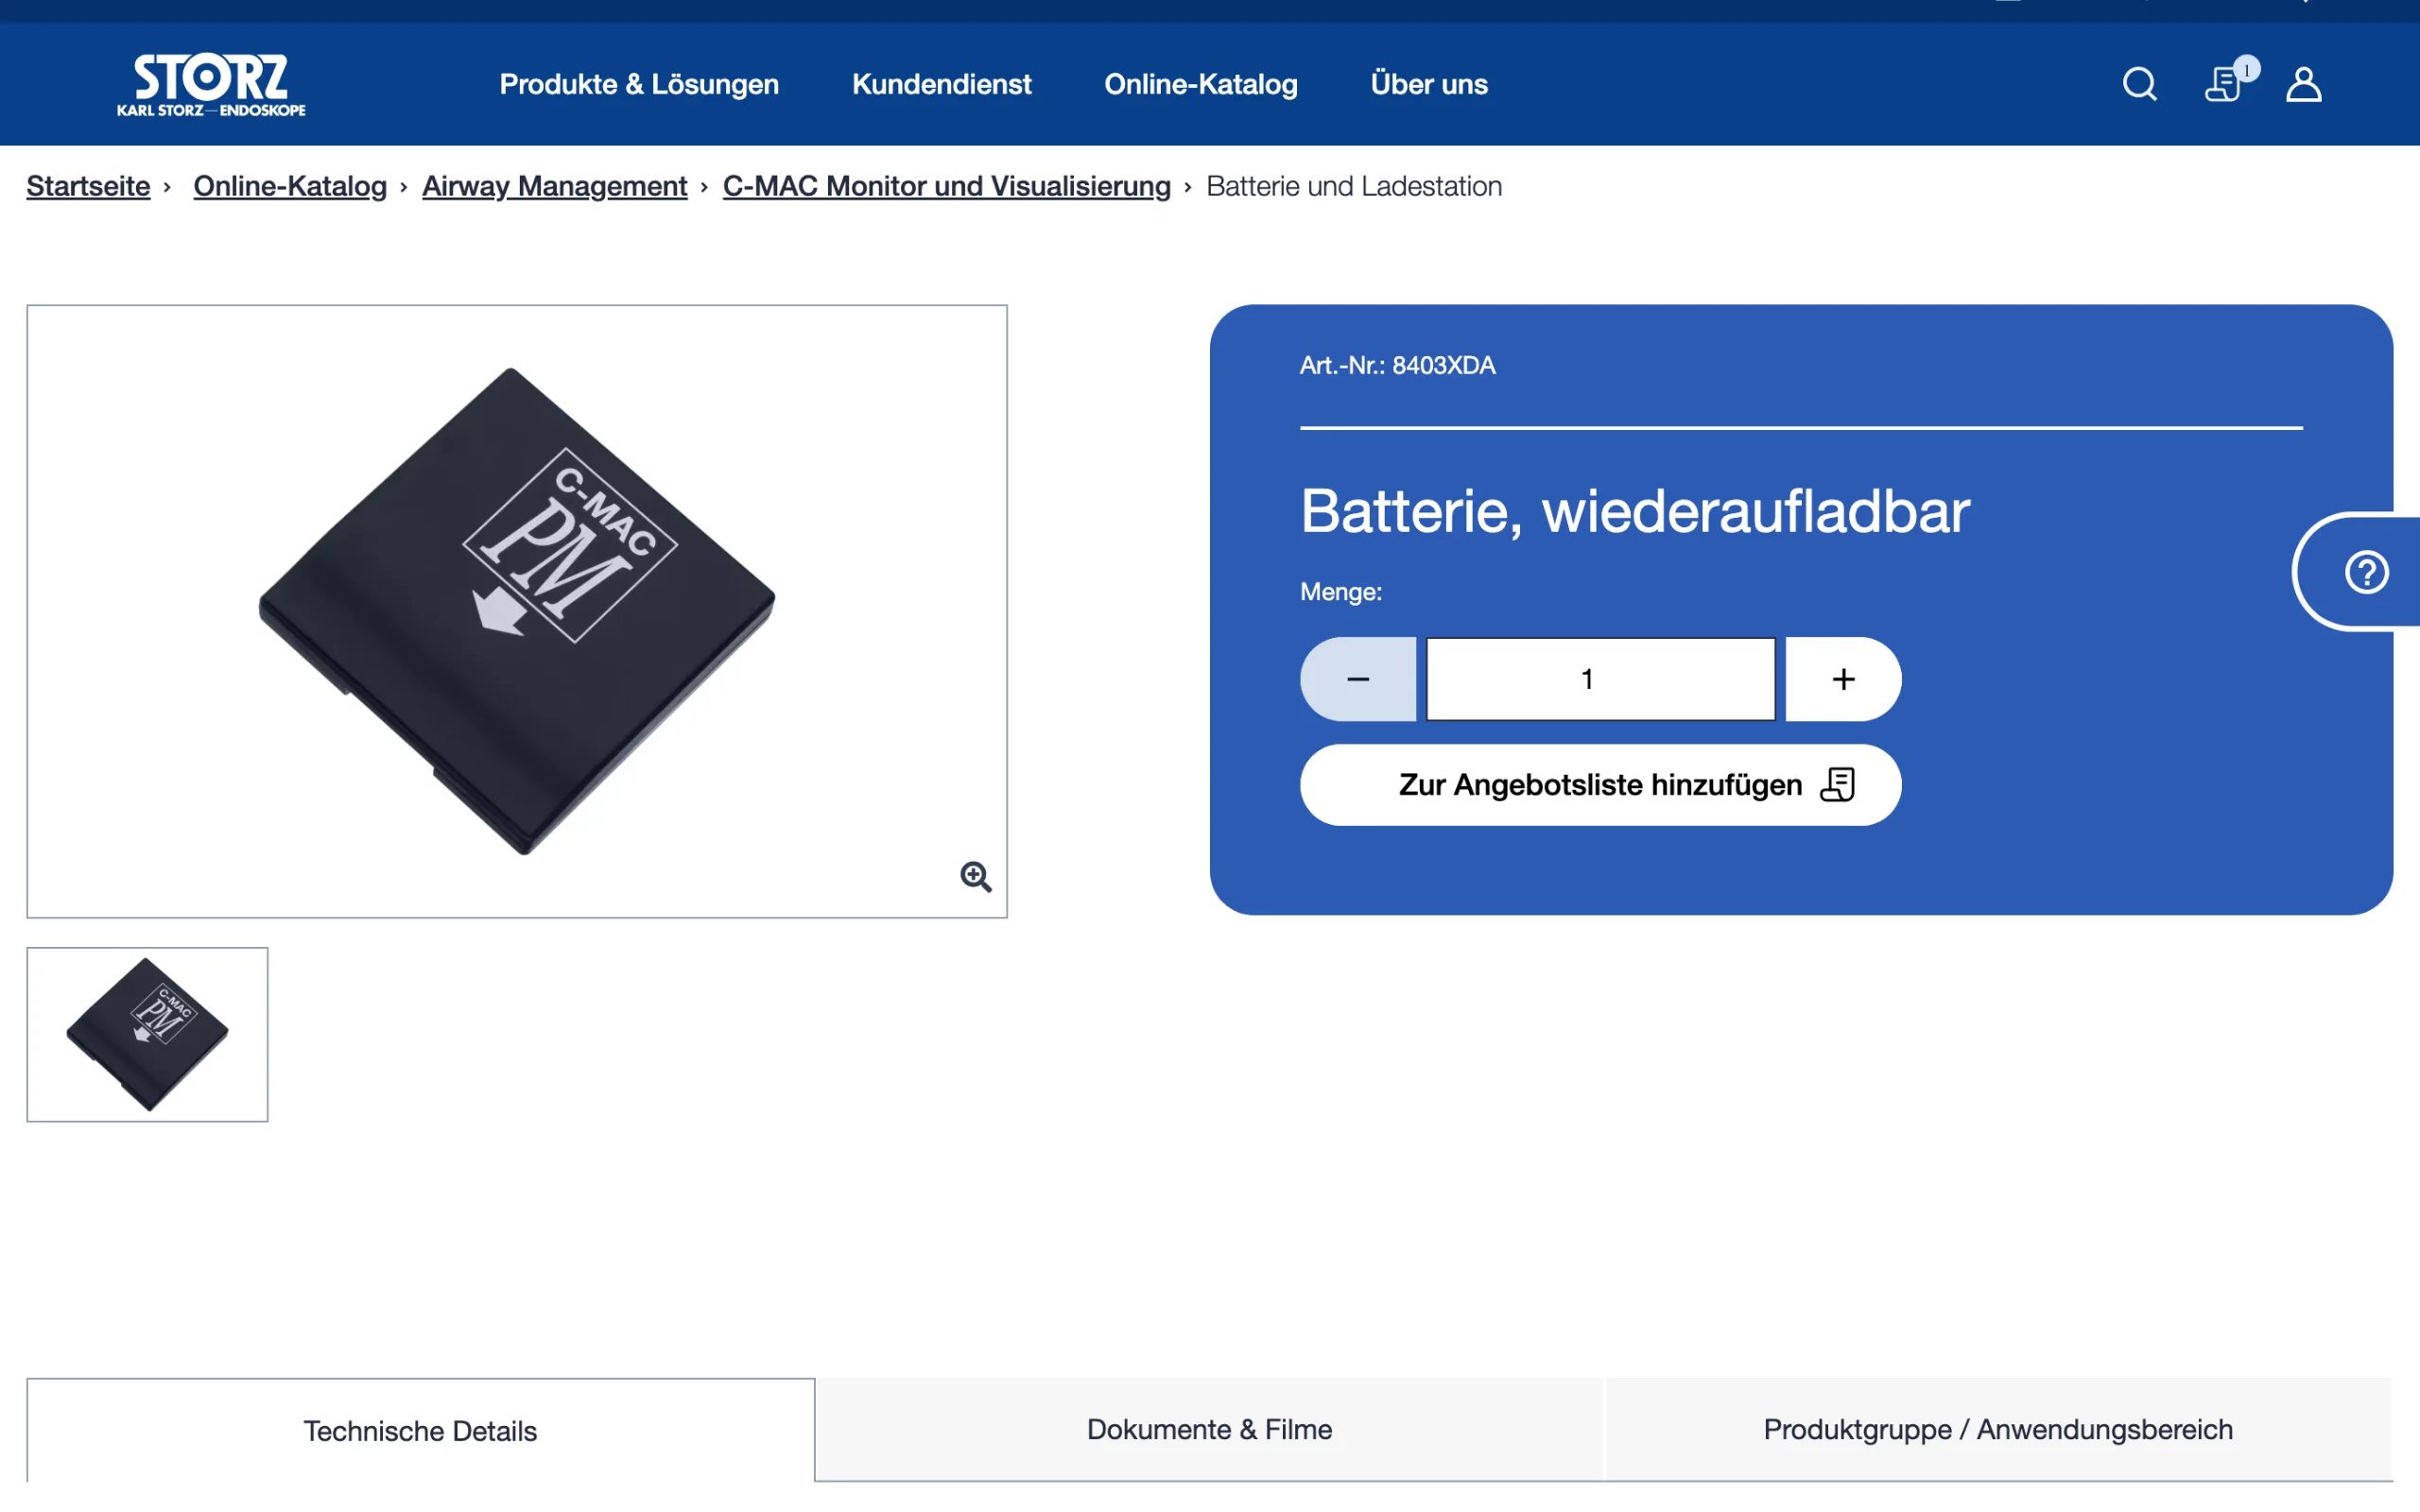Open the search magnifier icon
The image size is (2420, 1512).
(x=2139, y=84)
